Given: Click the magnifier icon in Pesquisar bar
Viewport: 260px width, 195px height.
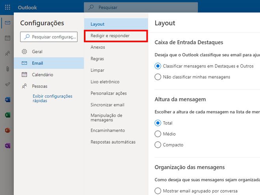Looking at the screenshot, I should pos(91,7).
